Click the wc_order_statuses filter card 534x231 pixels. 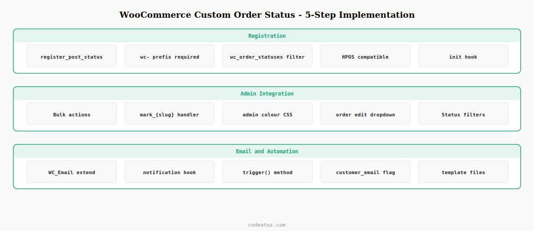pyautogui.click(x=267, y=56)
